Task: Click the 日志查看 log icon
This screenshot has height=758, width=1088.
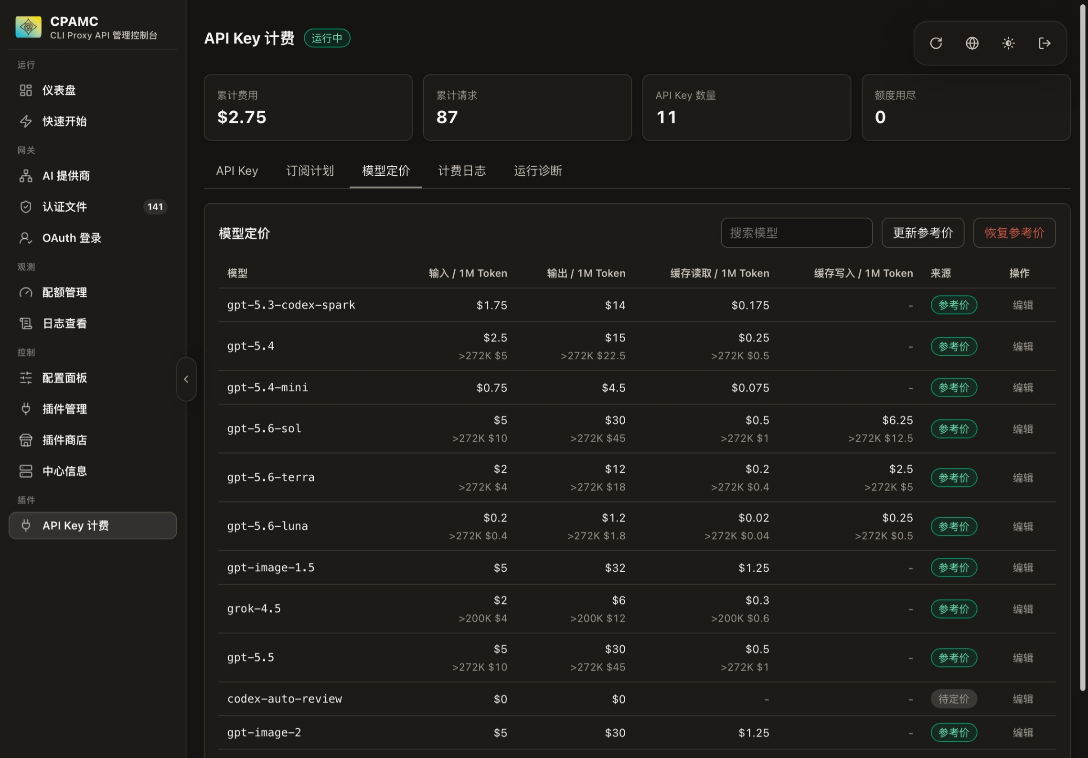Action: click(x=26, y=323)
